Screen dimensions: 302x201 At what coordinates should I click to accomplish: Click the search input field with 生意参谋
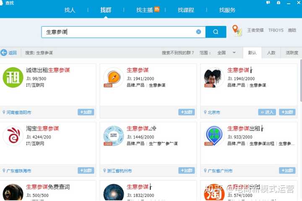point(123,32)
